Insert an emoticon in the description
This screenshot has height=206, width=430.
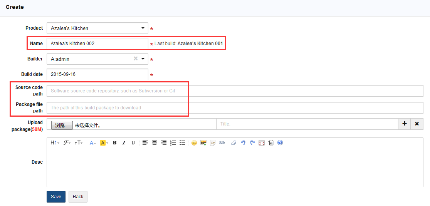[x=194, y=143]
